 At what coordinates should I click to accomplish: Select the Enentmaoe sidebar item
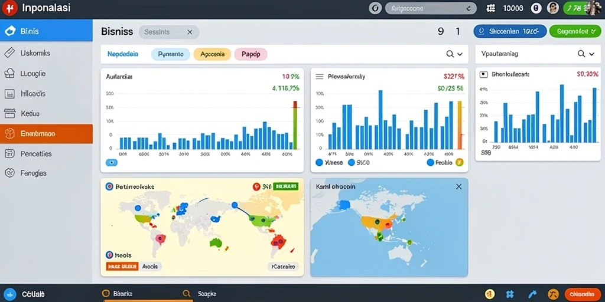tap(46, 134)
